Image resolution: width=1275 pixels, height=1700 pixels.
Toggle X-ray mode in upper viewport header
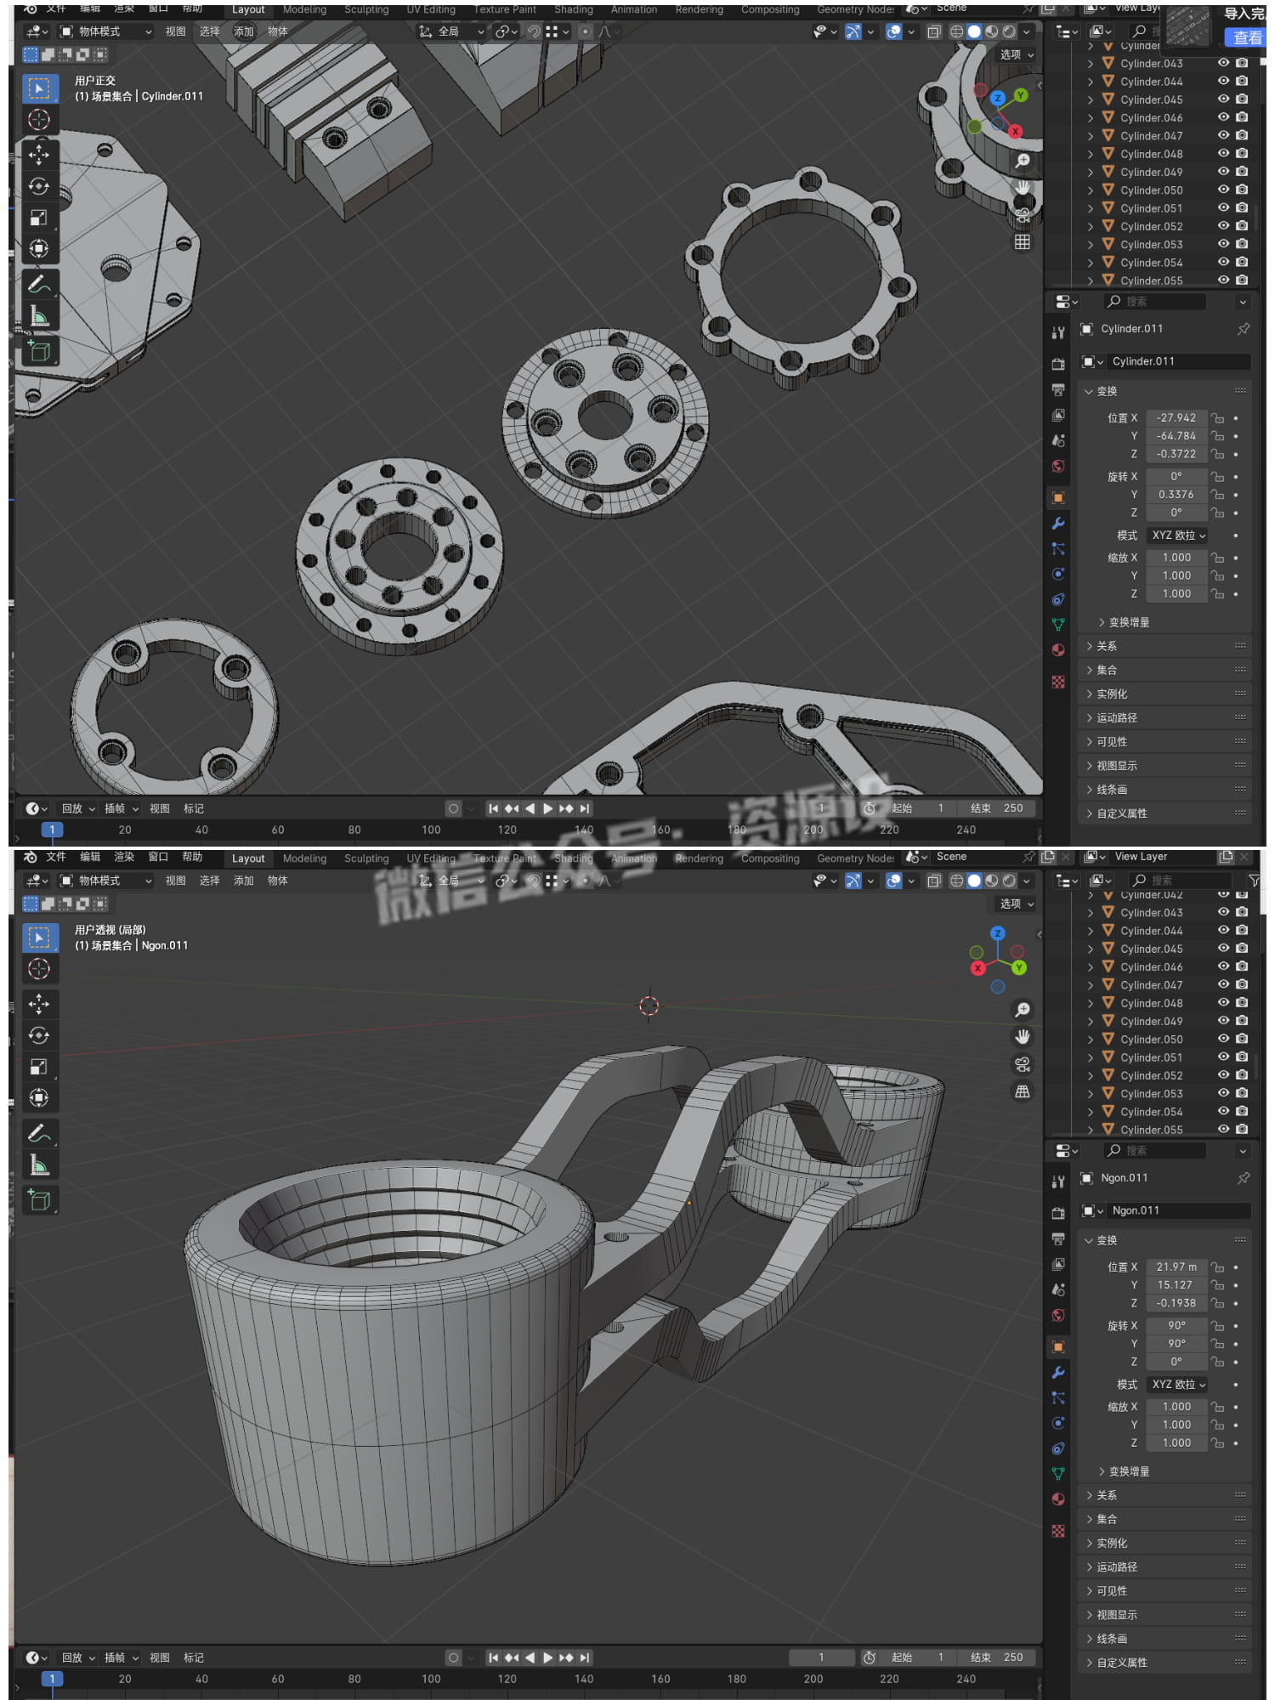coord(934,31)
